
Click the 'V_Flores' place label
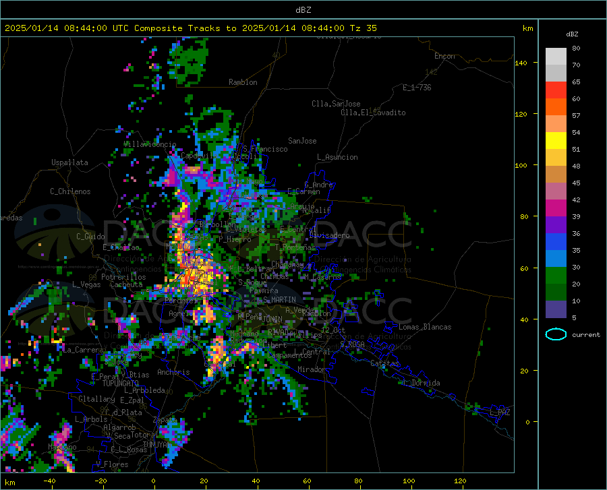[x=112, y=464]
